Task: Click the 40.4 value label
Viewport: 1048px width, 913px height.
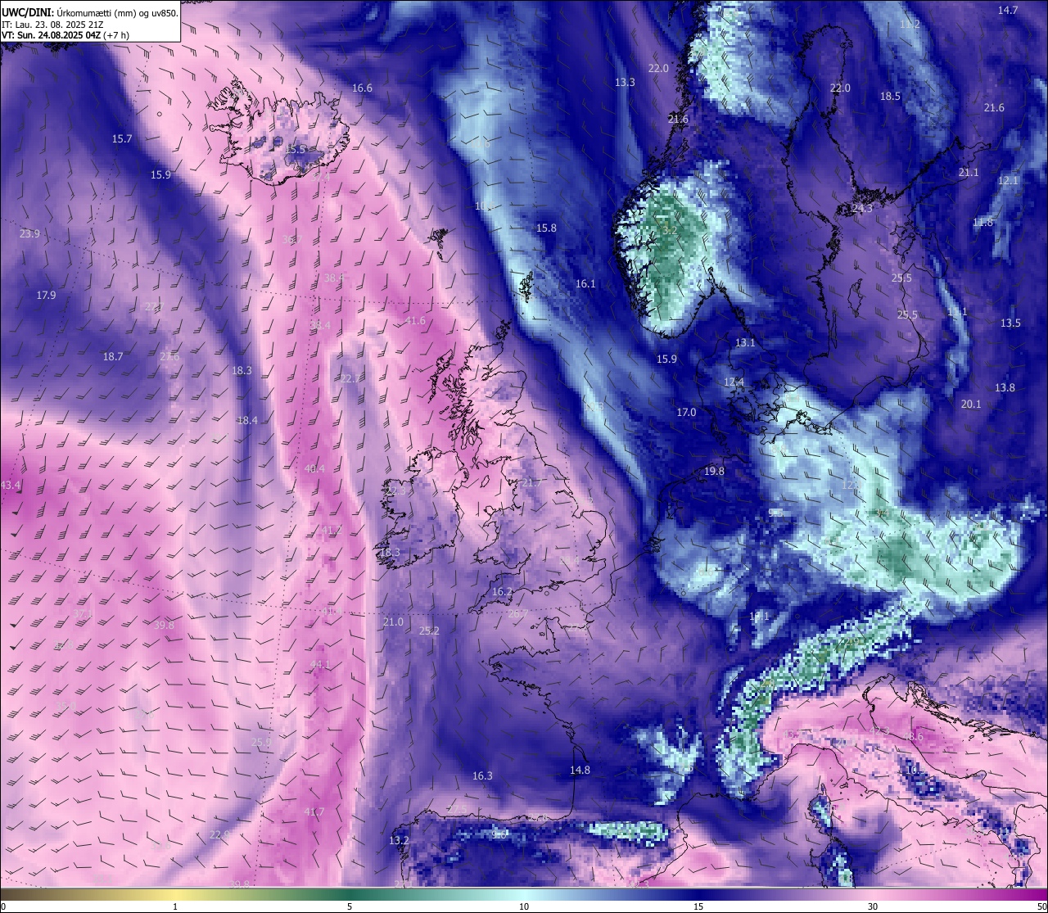Action: 314,469
